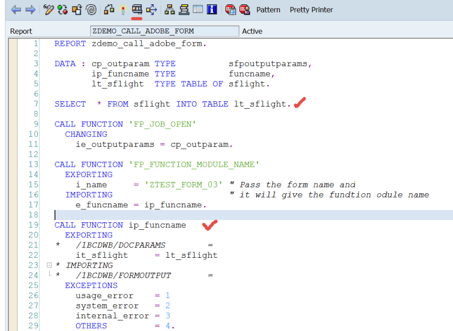The height and width of the screenshot is (331, 453).
Task: Execute program via Direct Processing icon
Action: click(137, 10)
